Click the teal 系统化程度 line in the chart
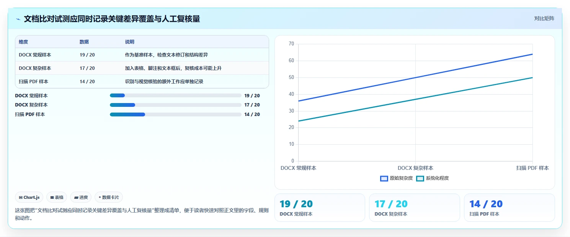The height and width of the screenshot is (237, 570). pyautogui.click(x=415, y=100)
